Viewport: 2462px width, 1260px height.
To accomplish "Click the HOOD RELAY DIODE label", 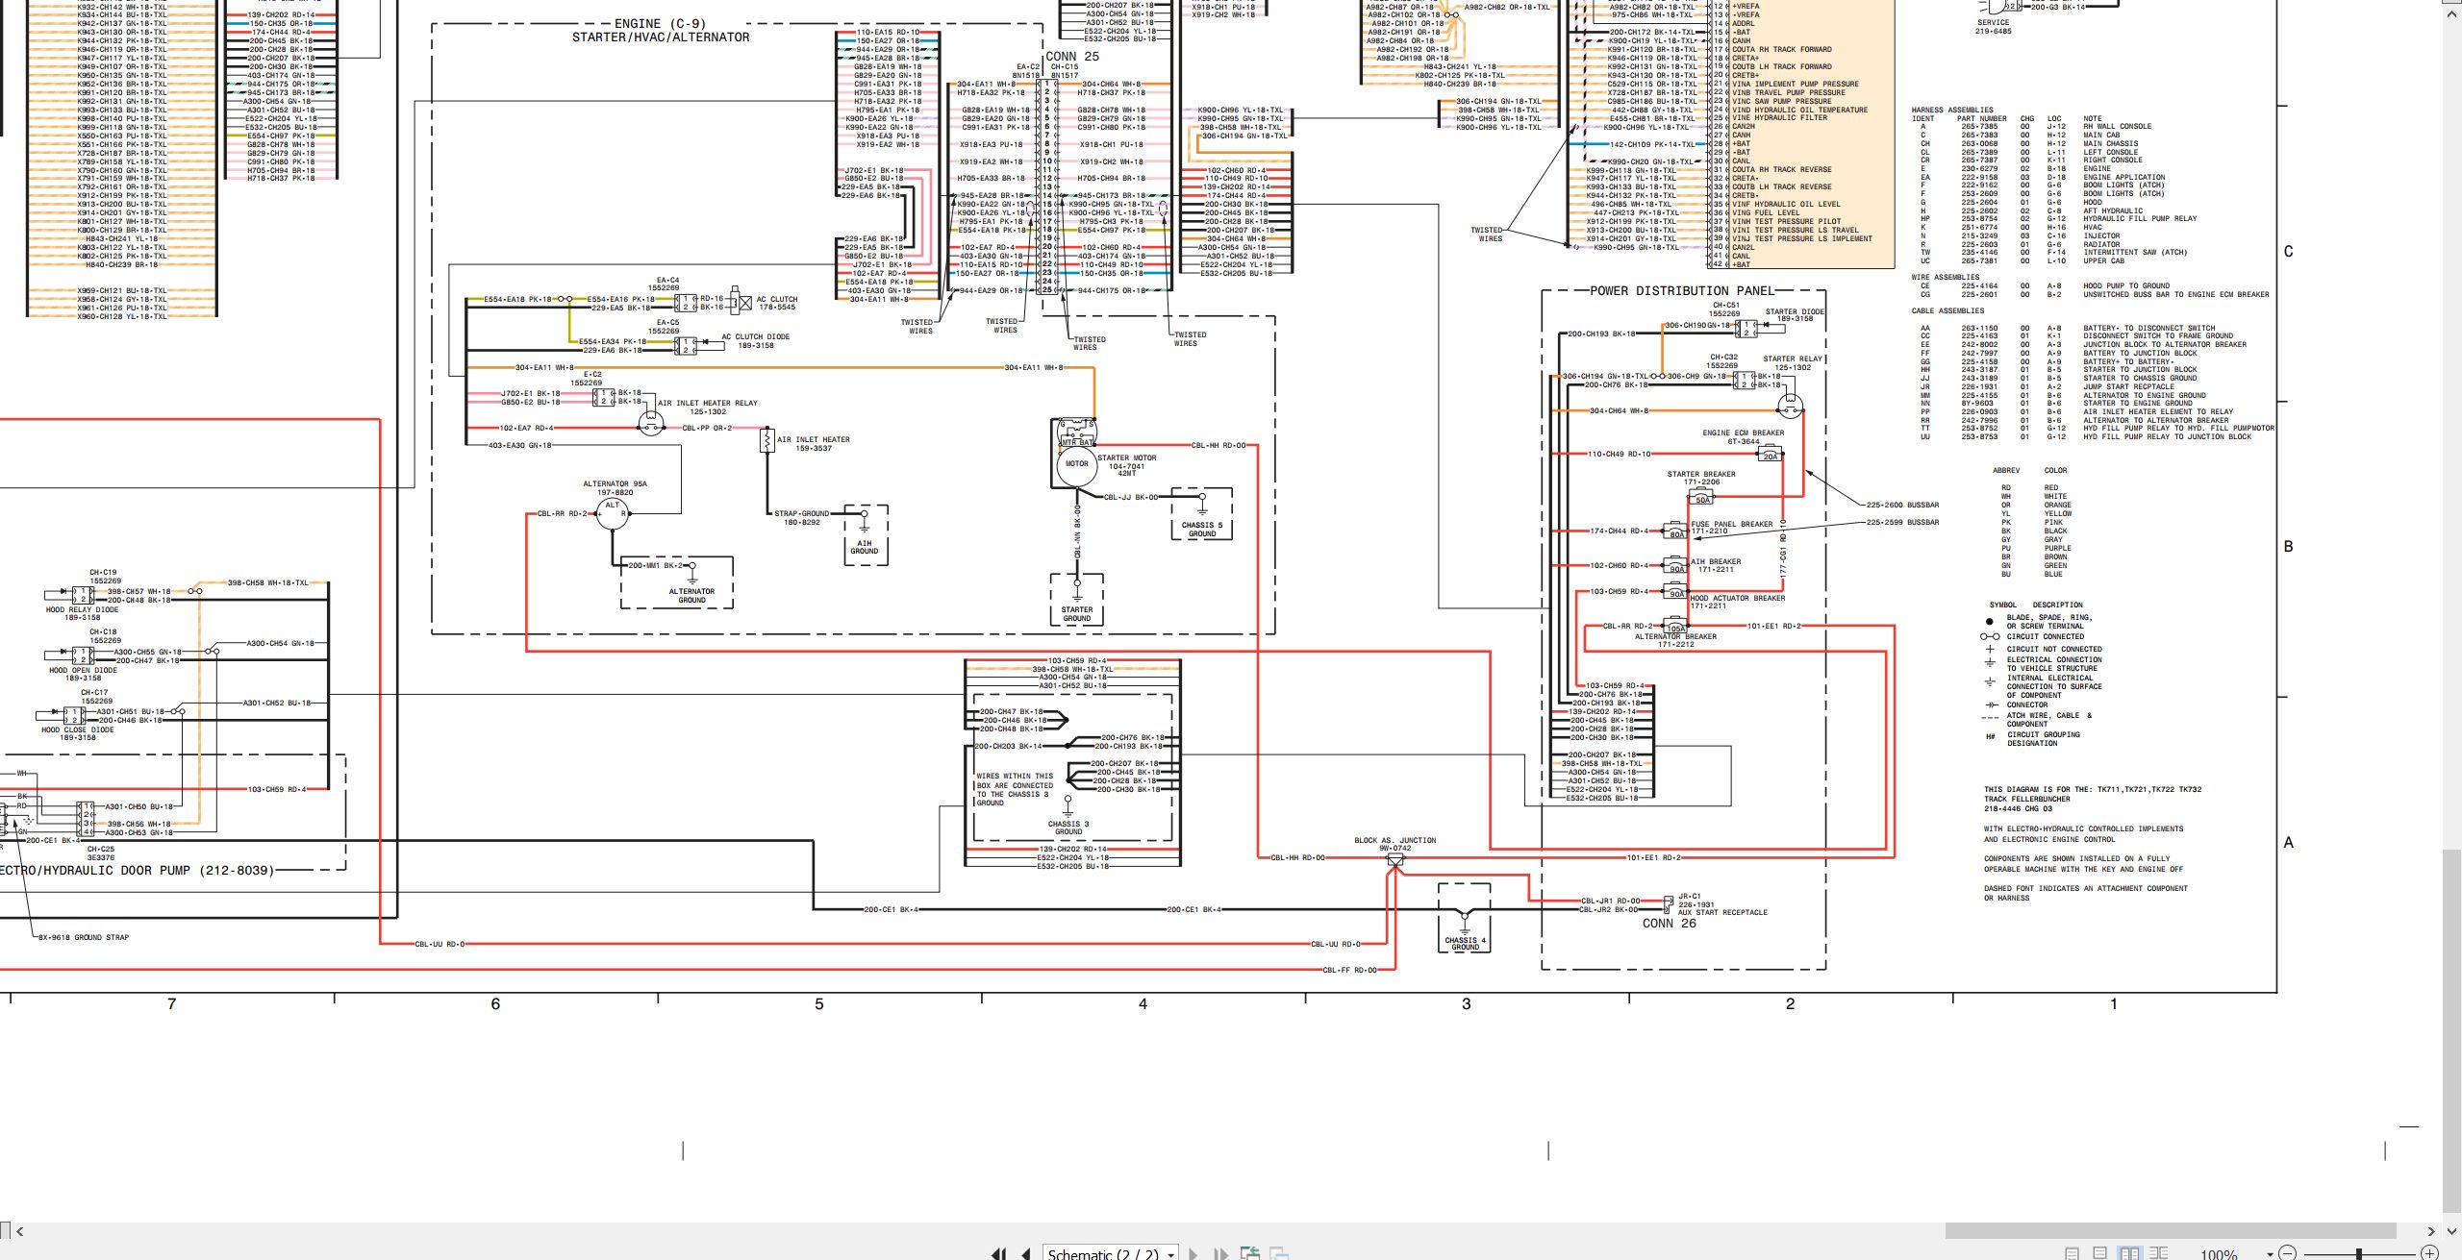I will click(x=82, y=610).
